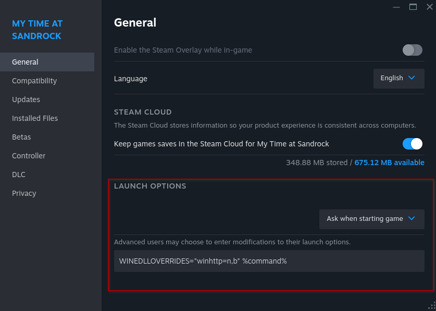The width and height of the screenshot is (436, 311).
Task: Open the DLC section
Action: pos(19,175)
